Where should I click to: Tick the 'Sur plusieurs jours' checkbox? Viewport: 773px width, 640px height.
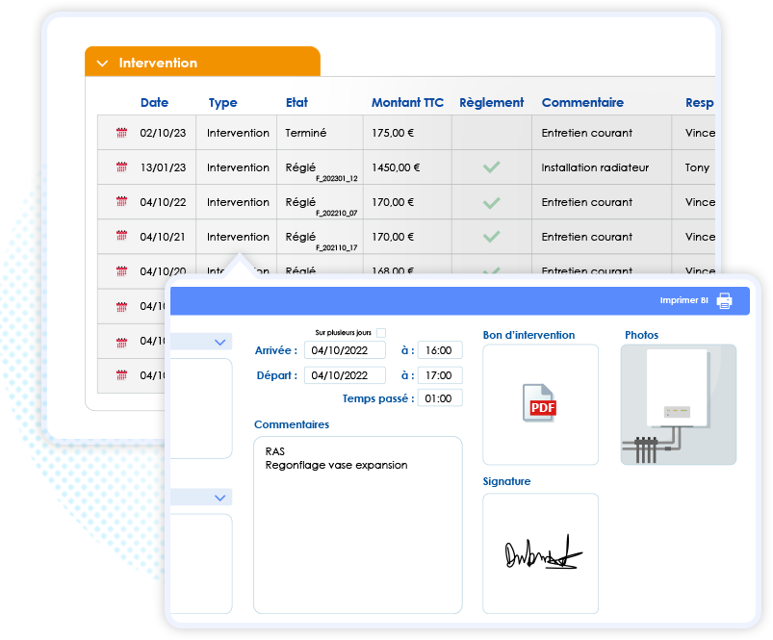tap(381, 333)
